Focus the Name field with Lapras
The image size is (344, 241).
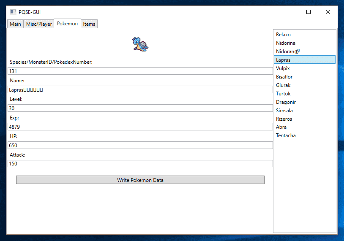click(x=140, y=89)
